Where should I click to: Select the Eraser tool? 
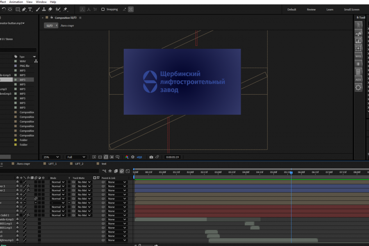tap(50, 9)
